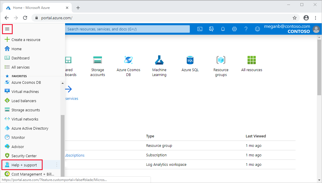This screenshot has width=322, height=183.
Task: Bookmark this page with the star
Action: pos(294,18)
